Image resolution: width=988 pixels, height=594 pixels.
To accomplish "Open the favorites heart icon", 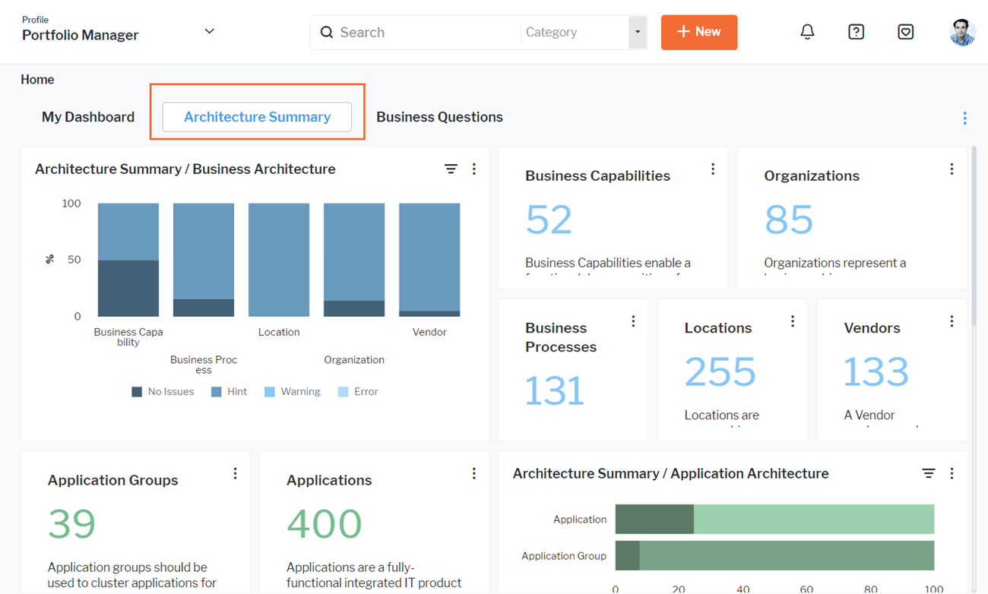I will tap(905, 32).
